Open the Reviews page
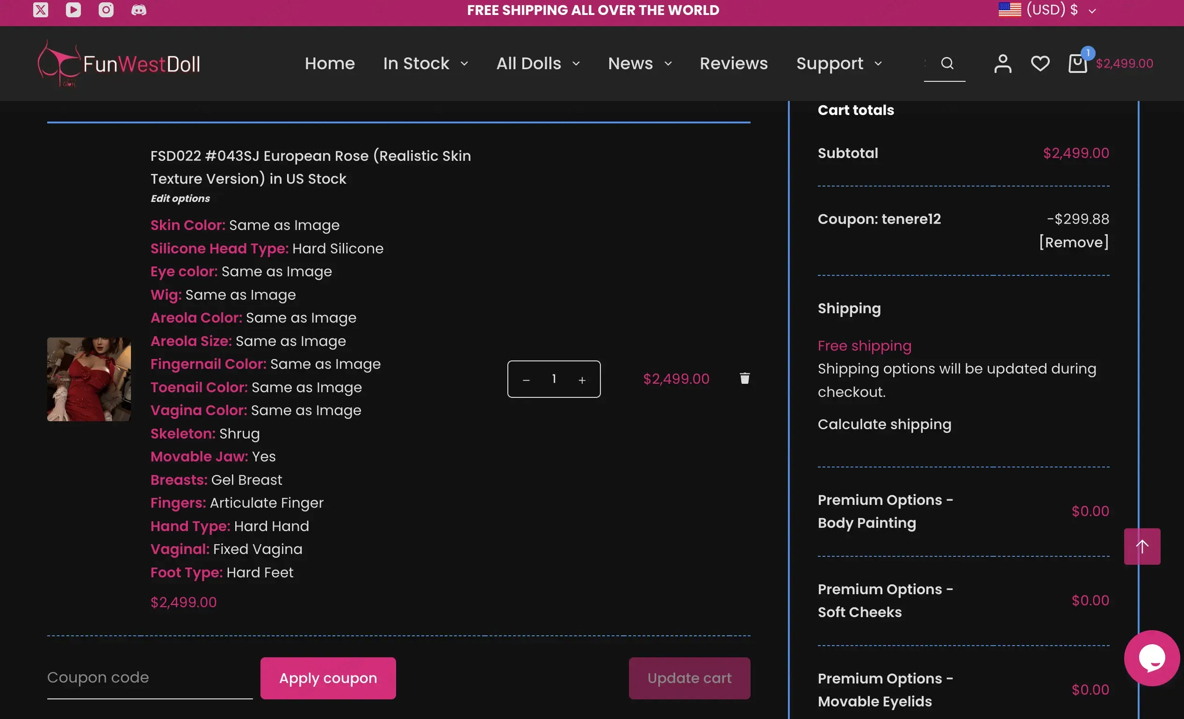Screen dimensions: 1184x719 pos(733,64)
